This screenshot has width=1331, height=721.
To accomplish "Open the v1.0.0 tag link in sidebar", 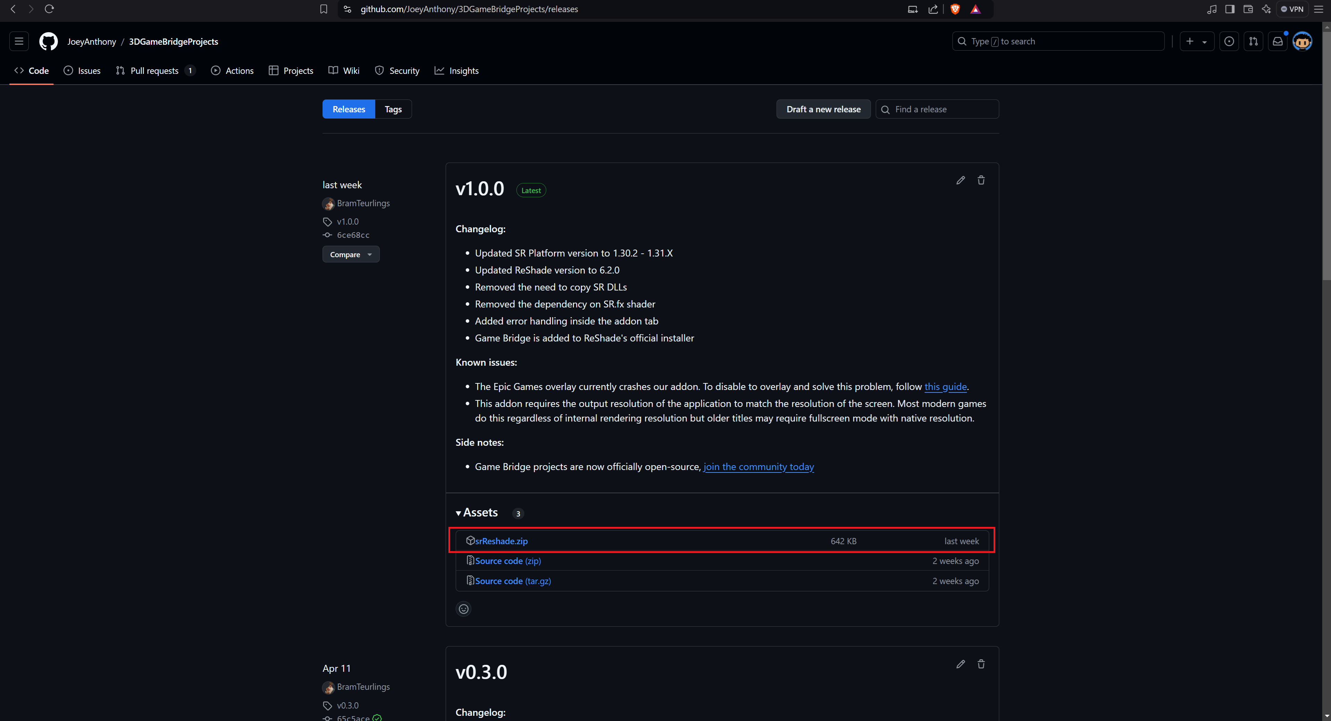I will coord(348,221).
